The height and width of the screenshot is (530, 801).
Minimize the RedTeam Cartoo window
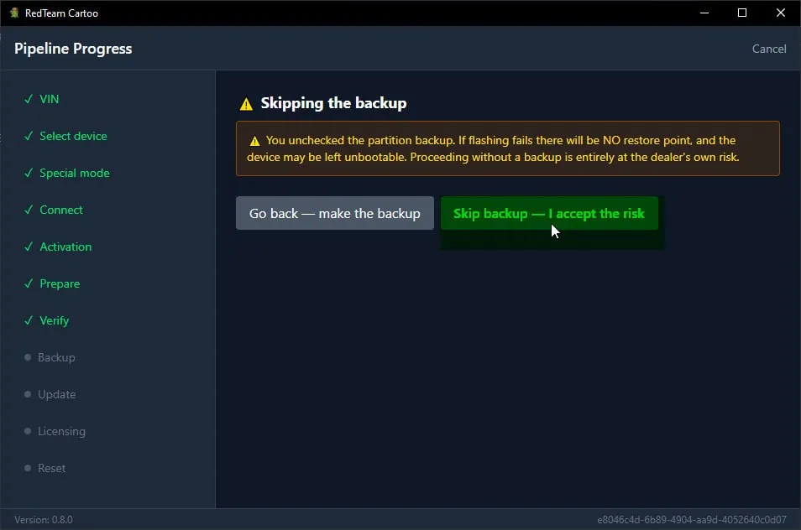(x=704, y=13)
